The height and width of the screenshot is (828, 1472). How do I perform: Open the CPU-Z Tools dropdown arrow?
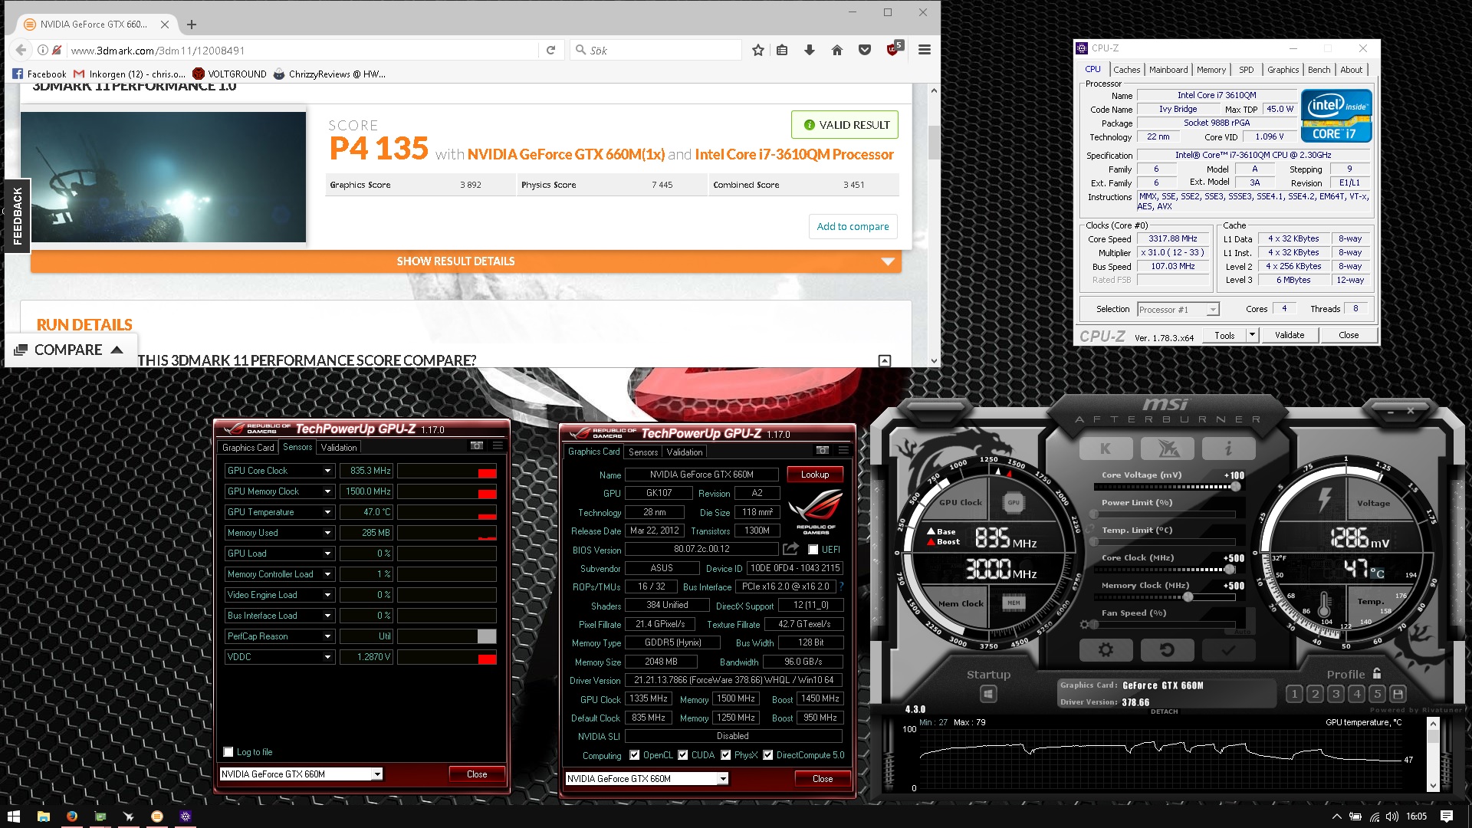tap(1252, 335)
